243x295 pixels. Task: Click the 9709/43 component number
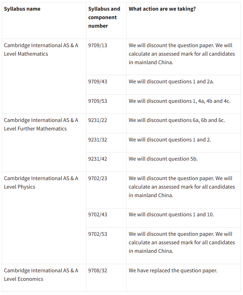pos(97,82)
